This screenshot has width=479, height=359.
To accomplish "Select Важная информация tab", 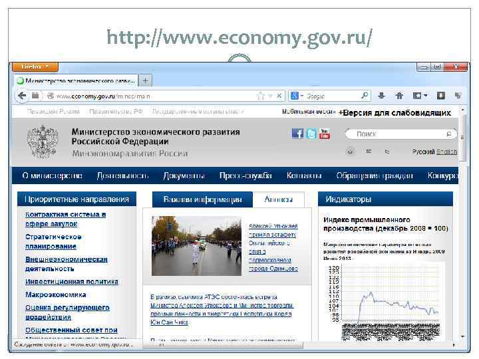I will tap(202, 199).
